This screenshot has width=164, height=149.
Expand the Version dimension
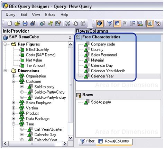[x=13, y=108]
